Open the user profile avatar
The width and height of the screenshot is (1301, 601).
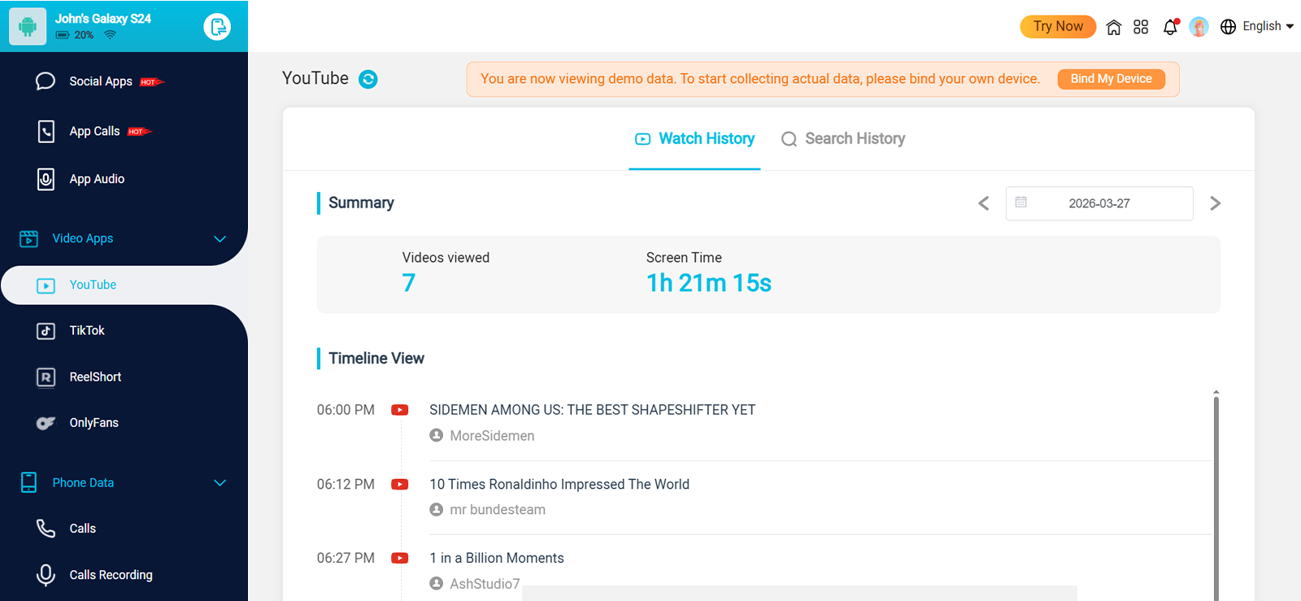point(1199,27)
